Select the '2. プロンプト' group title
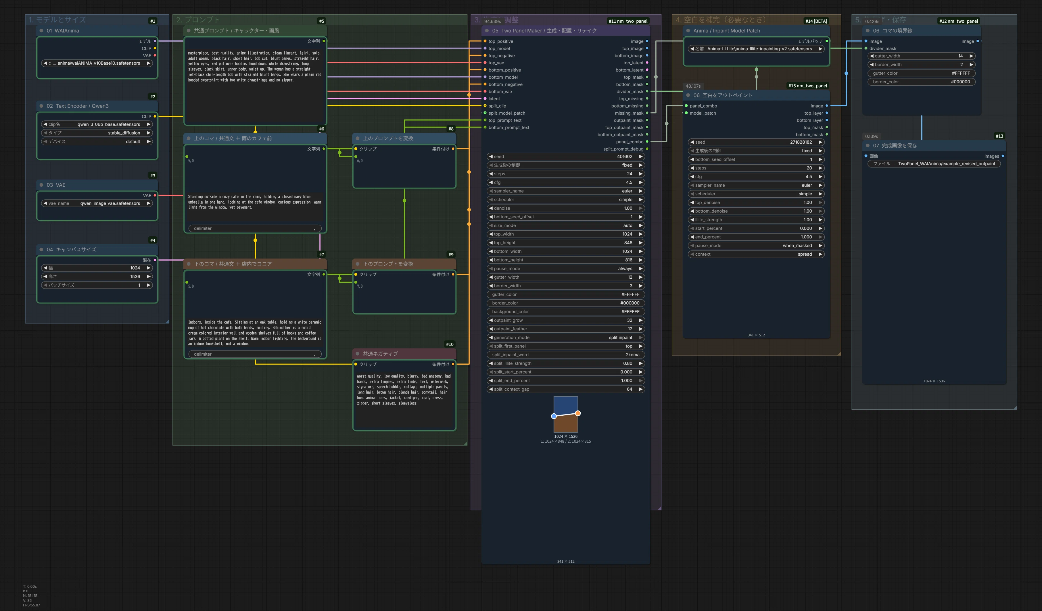This screenshot has height=611, width=1042. pos(198,20)
